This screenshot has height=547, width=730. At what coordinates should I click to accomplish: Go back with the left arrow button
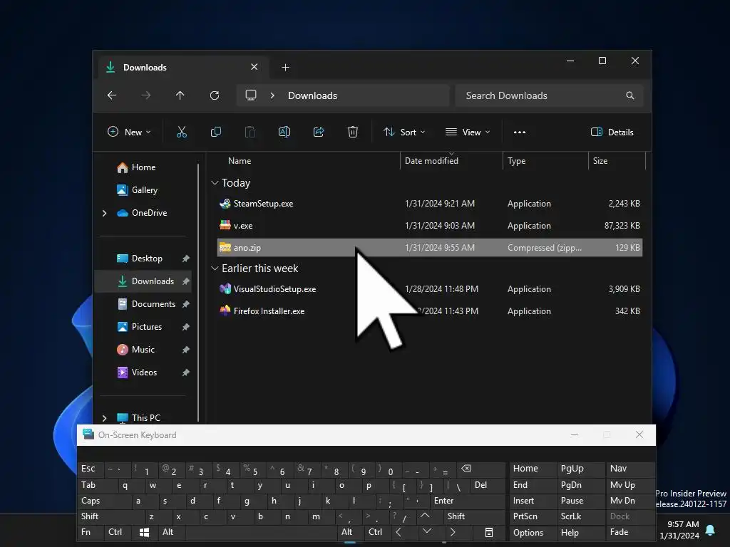(112, 95)
